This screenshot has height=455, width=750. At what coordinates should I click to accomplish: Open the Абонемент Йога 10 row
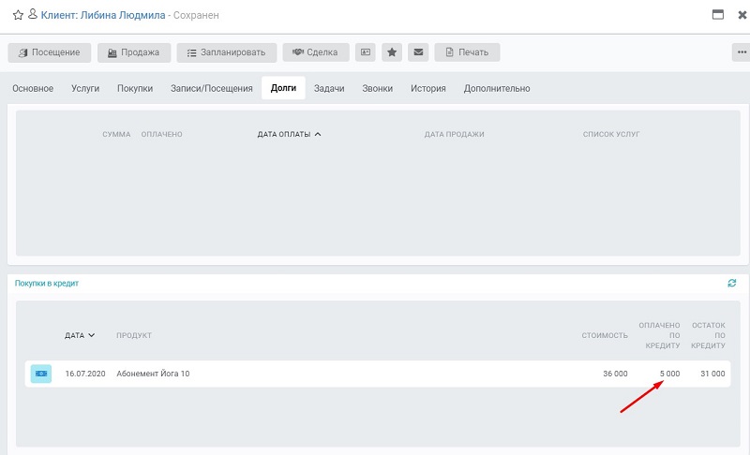click(x=378, y=374)
